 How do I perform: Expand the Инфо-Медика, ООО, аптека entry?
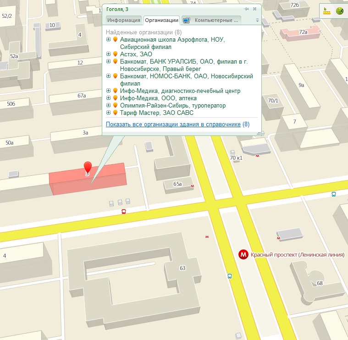tap(109, 98)
